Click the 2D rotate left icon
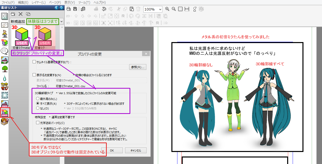Image resolution: width=322 pixels, height=164 pixels. tap(131, 16)
